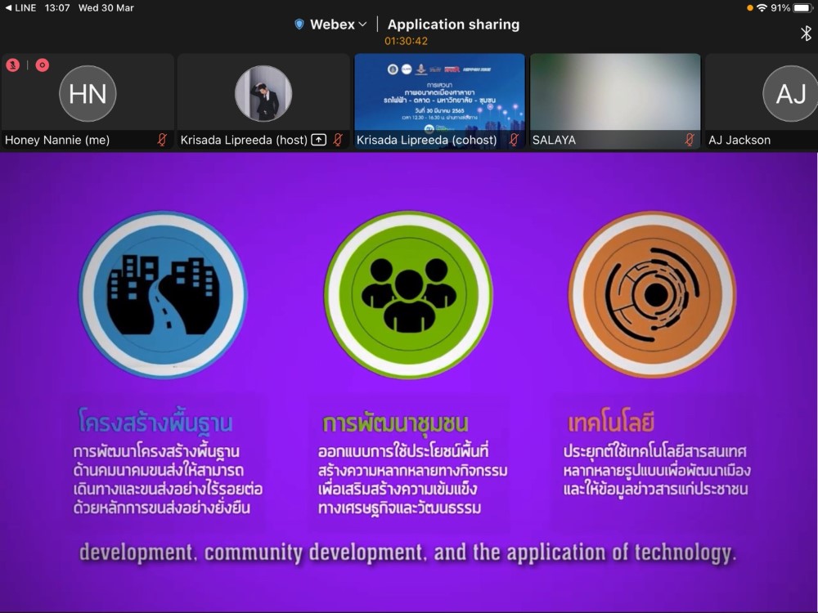Select the SALAYA participant video tile

[x=615, y=92]
